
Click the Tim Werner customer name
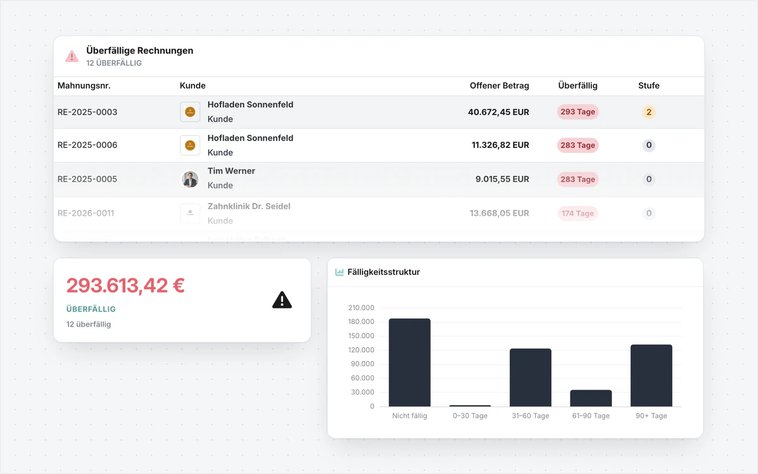(x=231, y=171)
